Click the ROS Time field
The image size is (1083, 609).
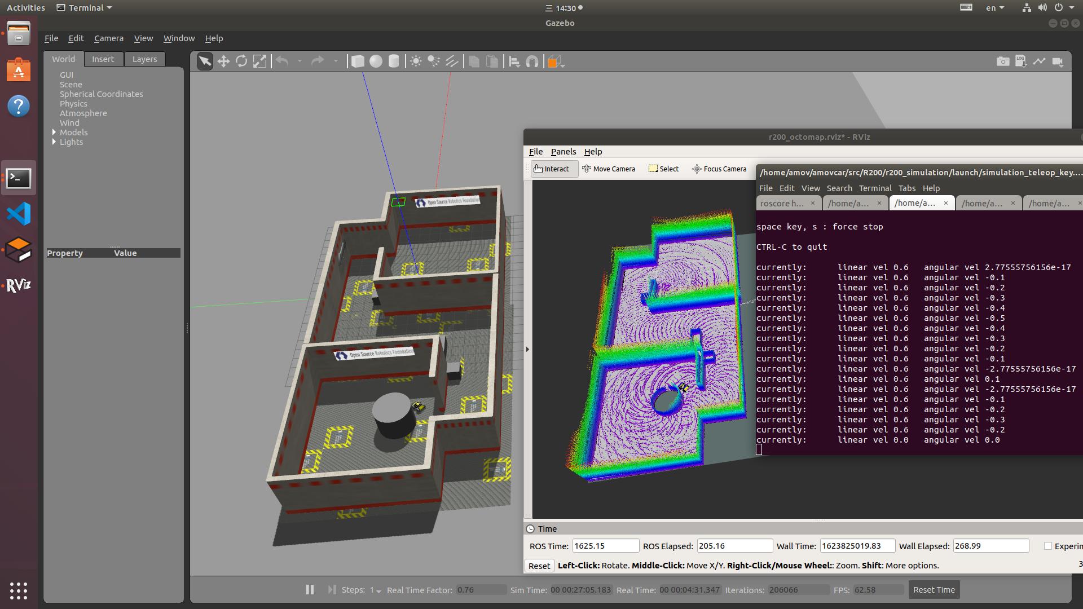click(x=606, y=546)
